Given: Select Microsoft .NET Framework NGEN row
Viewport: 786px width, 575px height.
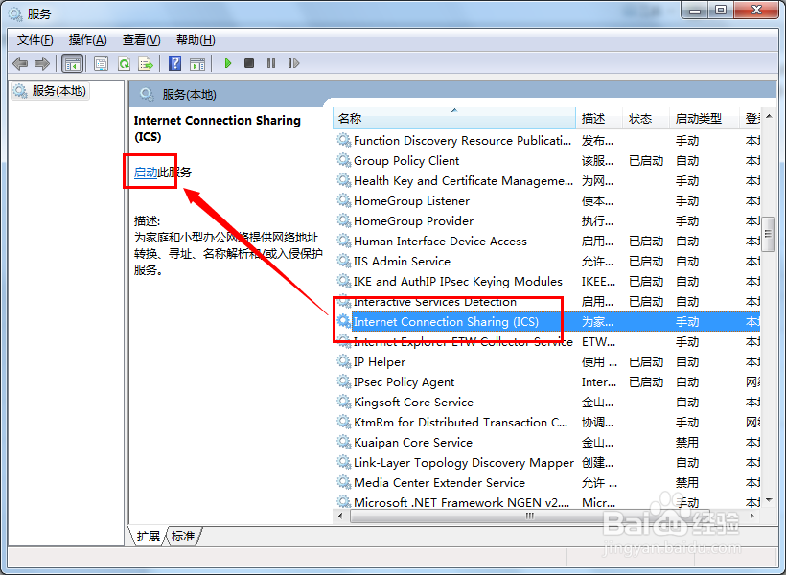Looking at the screenshot, I should click(547, 502).
